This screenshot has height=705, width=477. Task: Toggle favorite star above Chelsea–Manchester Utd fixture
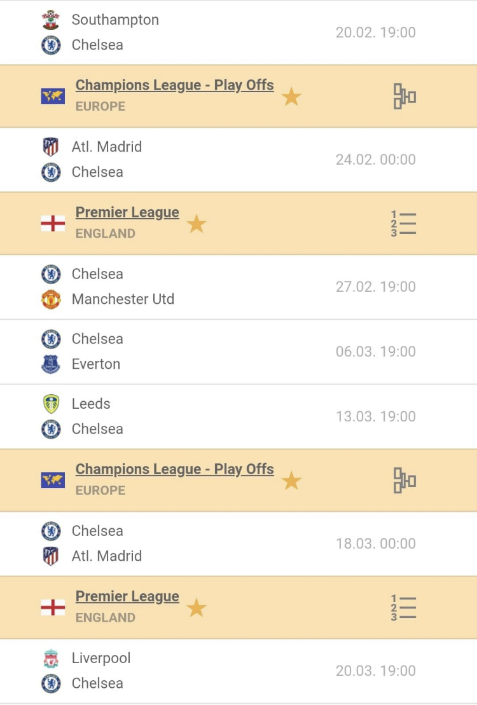point(197,224)
